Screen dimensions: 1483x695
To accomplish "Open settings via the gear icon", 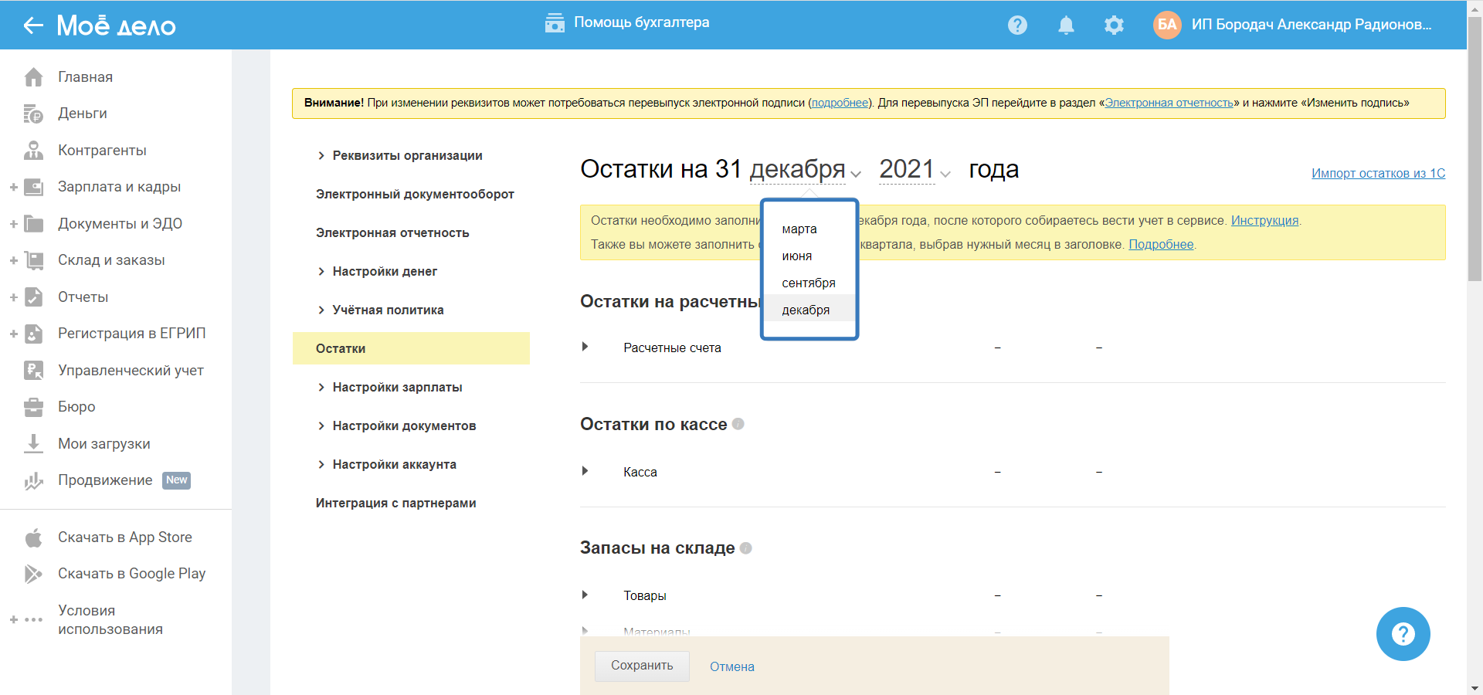I will [1114, 25].
